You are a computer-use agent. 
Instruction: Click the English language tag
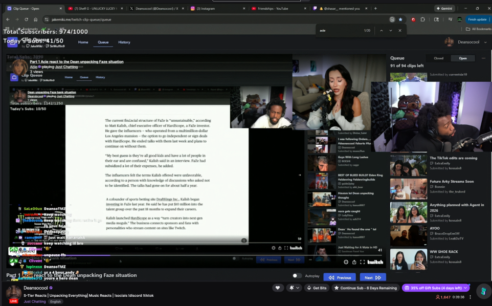pos(56,301)
